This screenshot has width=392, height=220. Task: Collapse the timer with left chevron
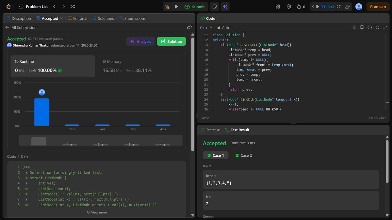pyautogui.click(x=313, y=7)
